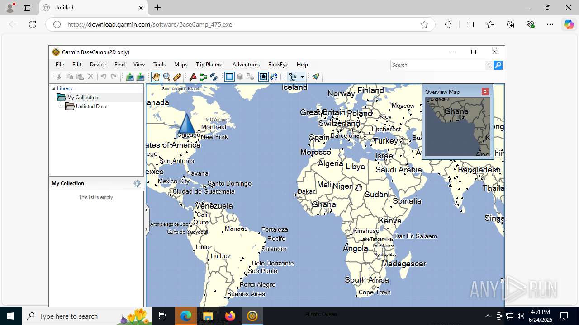Viewport: 579px width, 325px height.
Task: Click the blue position arrow on map
Action: click(186, 123)
